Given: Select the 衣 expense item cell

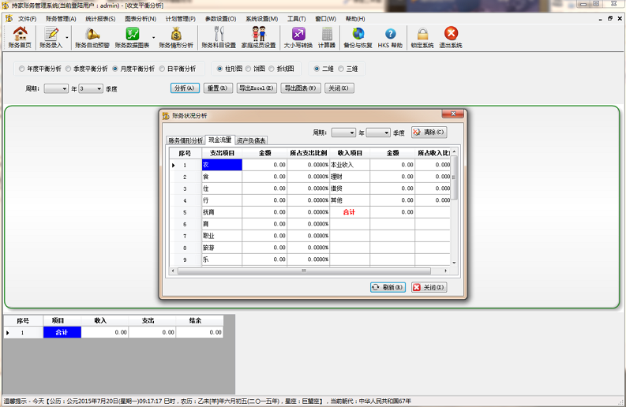Looking at the screenshot, I should (x=222, y=165).
